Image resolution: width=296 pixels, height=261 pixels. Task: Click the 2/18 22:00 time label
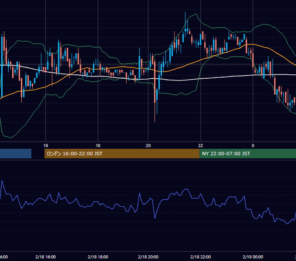click(201, 257)
